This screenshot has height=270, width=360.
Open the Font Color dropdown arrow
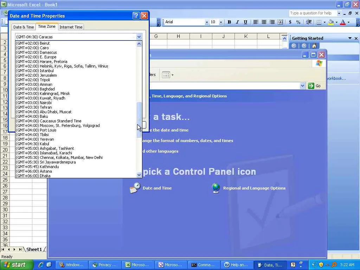tap(348, 22)
